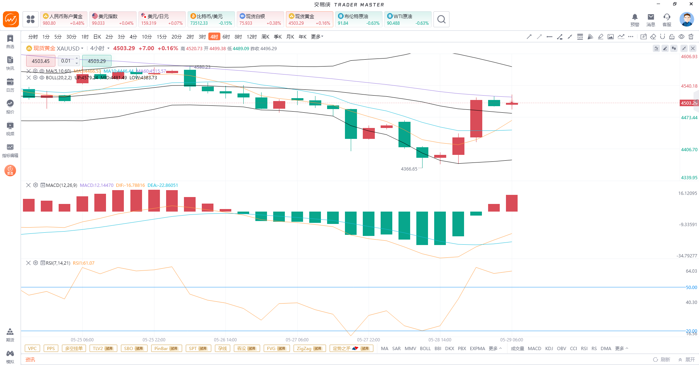Open 期货 futures in the sidebar
This screenshot has width=699, height=365.
pos(10,335)
